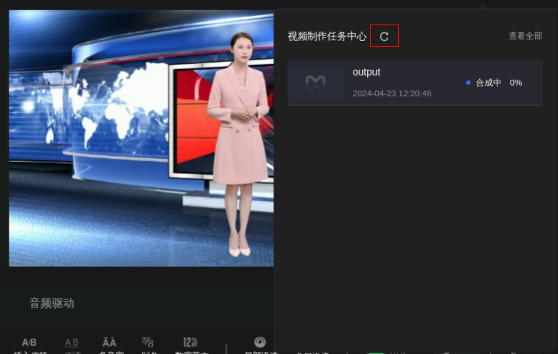Click the 视频制作任务中心 panel title

pos(327,36)
